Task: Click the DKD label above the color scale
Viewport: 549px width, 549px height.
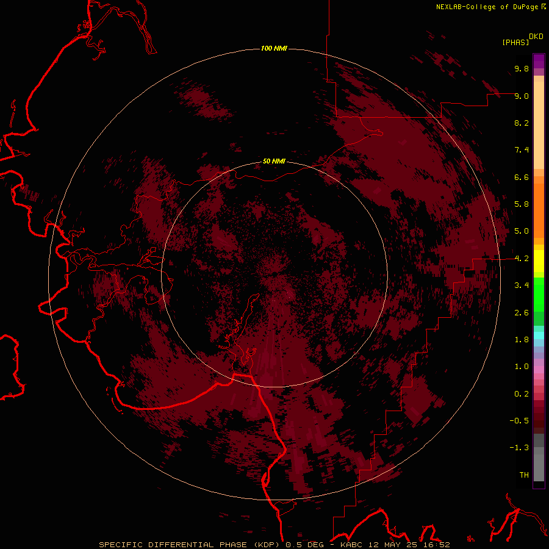Action: point(536,37)
